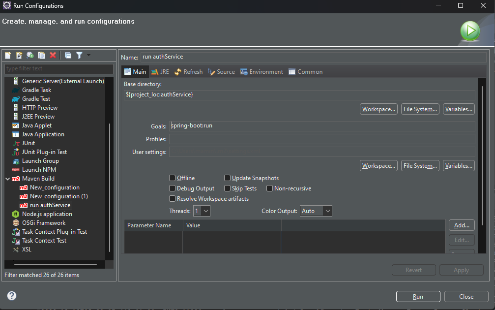Viewport: 495px width, 310px height.
Task: Select the run authService configuration
Action: click(x=50, y=205)
